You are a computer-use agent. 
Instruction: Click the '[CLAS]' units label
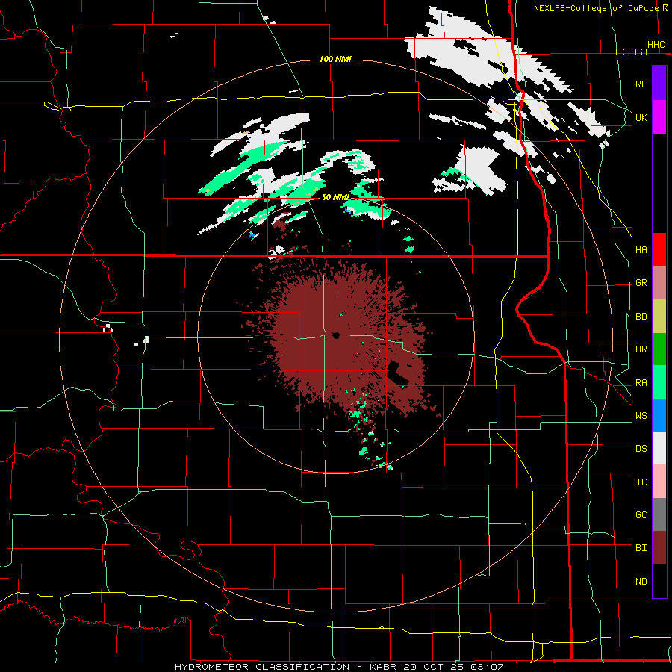(x=631, y=52)
